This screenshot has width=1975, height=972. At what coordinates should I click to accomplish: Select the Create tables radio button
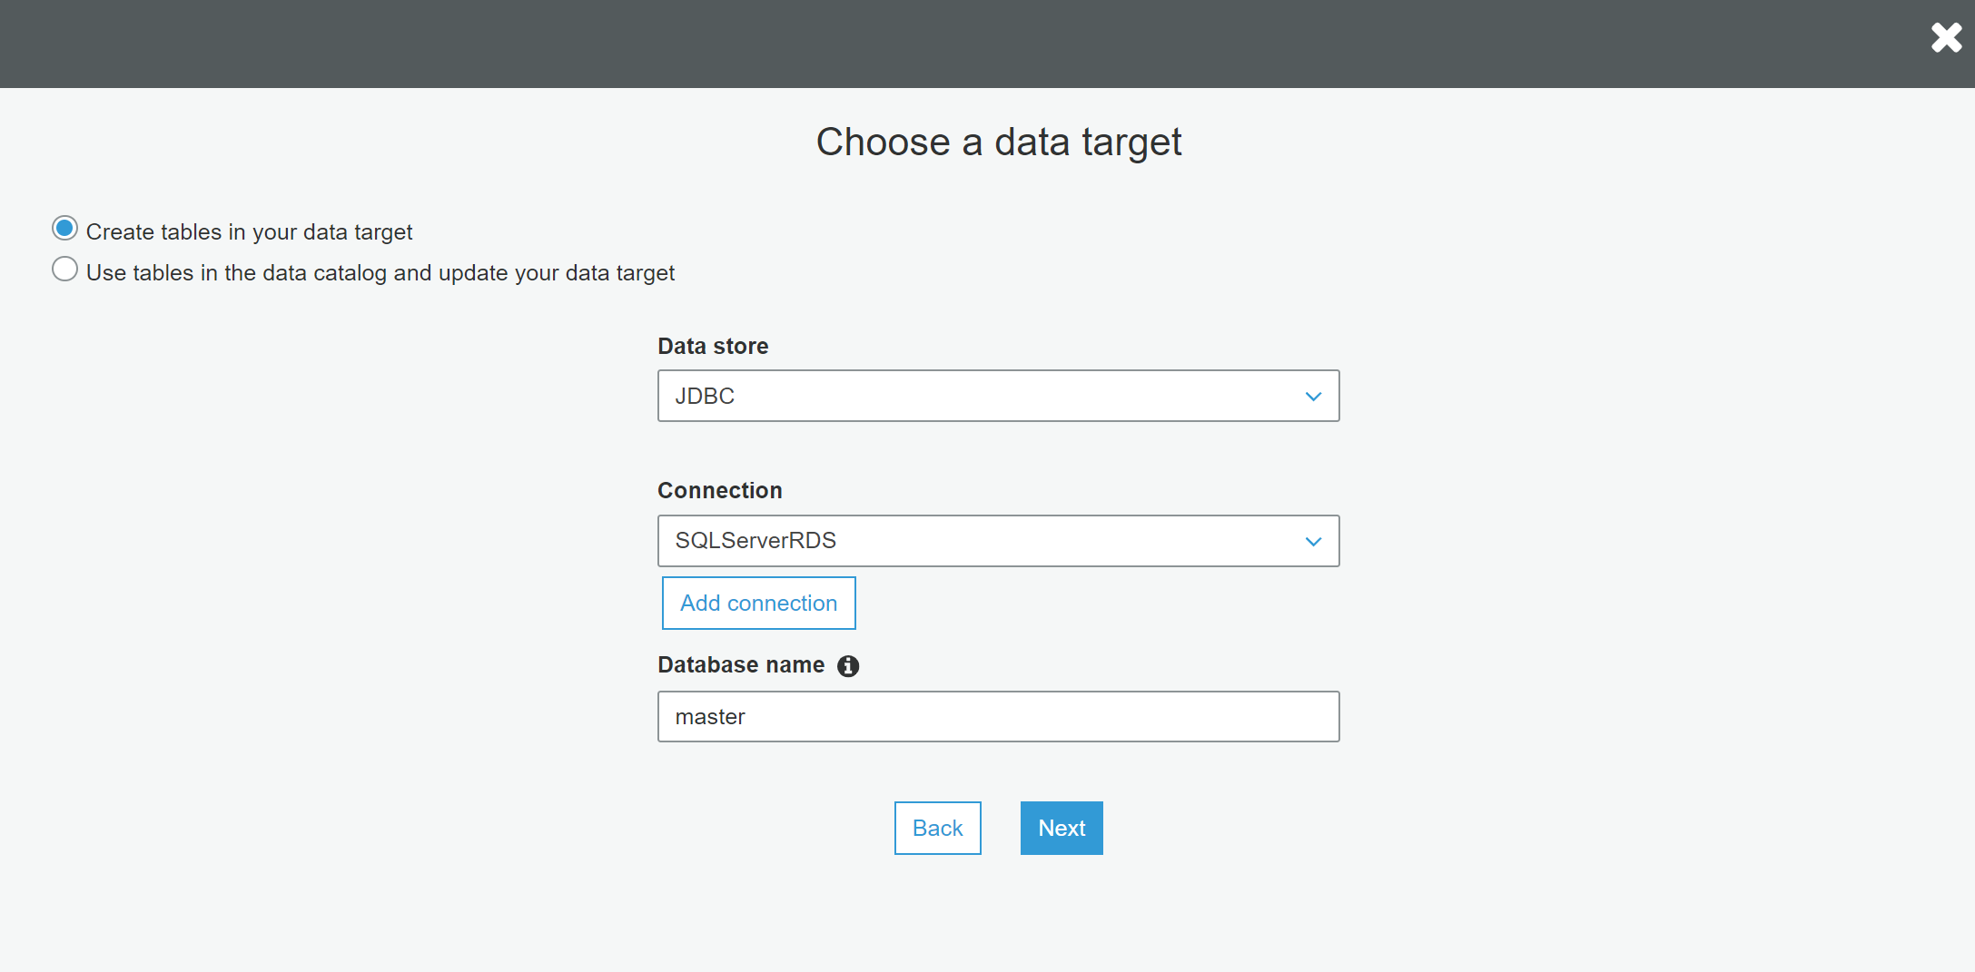pos(64,228)
